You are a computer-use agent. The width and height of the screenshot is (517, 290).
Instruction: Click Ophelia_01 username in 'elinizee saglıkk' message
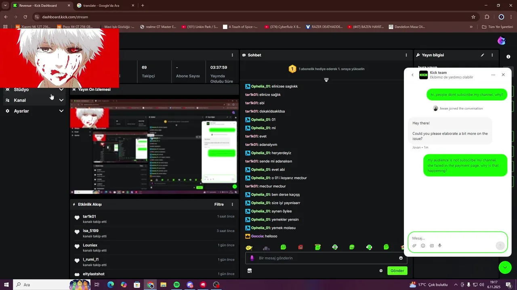click(x=261, y=86)
